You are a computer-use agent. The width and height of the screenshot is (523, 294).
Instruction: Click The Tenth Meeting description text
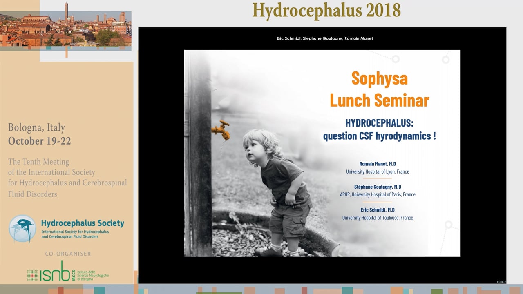coord(67,178)
